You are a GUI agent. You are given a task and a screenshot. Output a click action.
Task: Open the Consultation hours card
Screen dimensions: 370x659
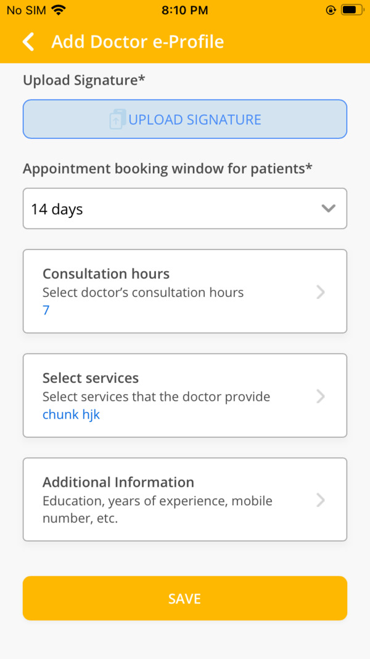coord(185,292)
